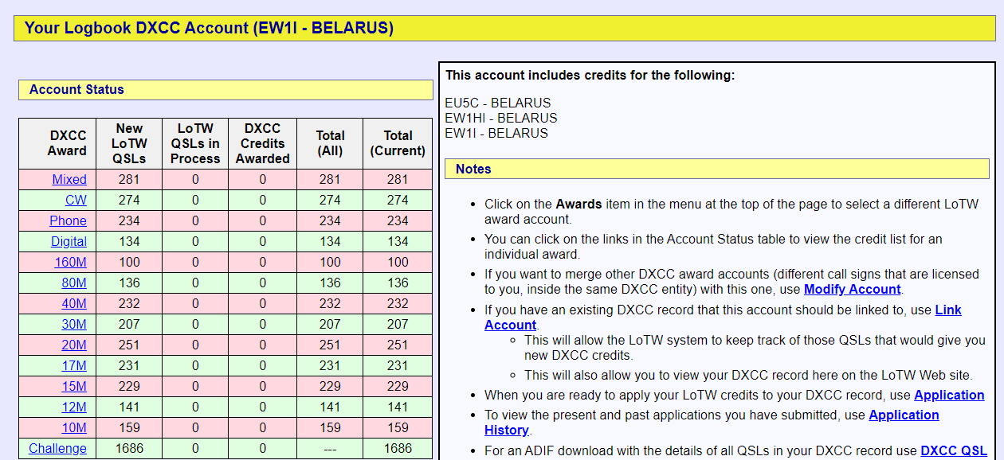
Task: Click the CW award link
Action: [x=76, y=201]
